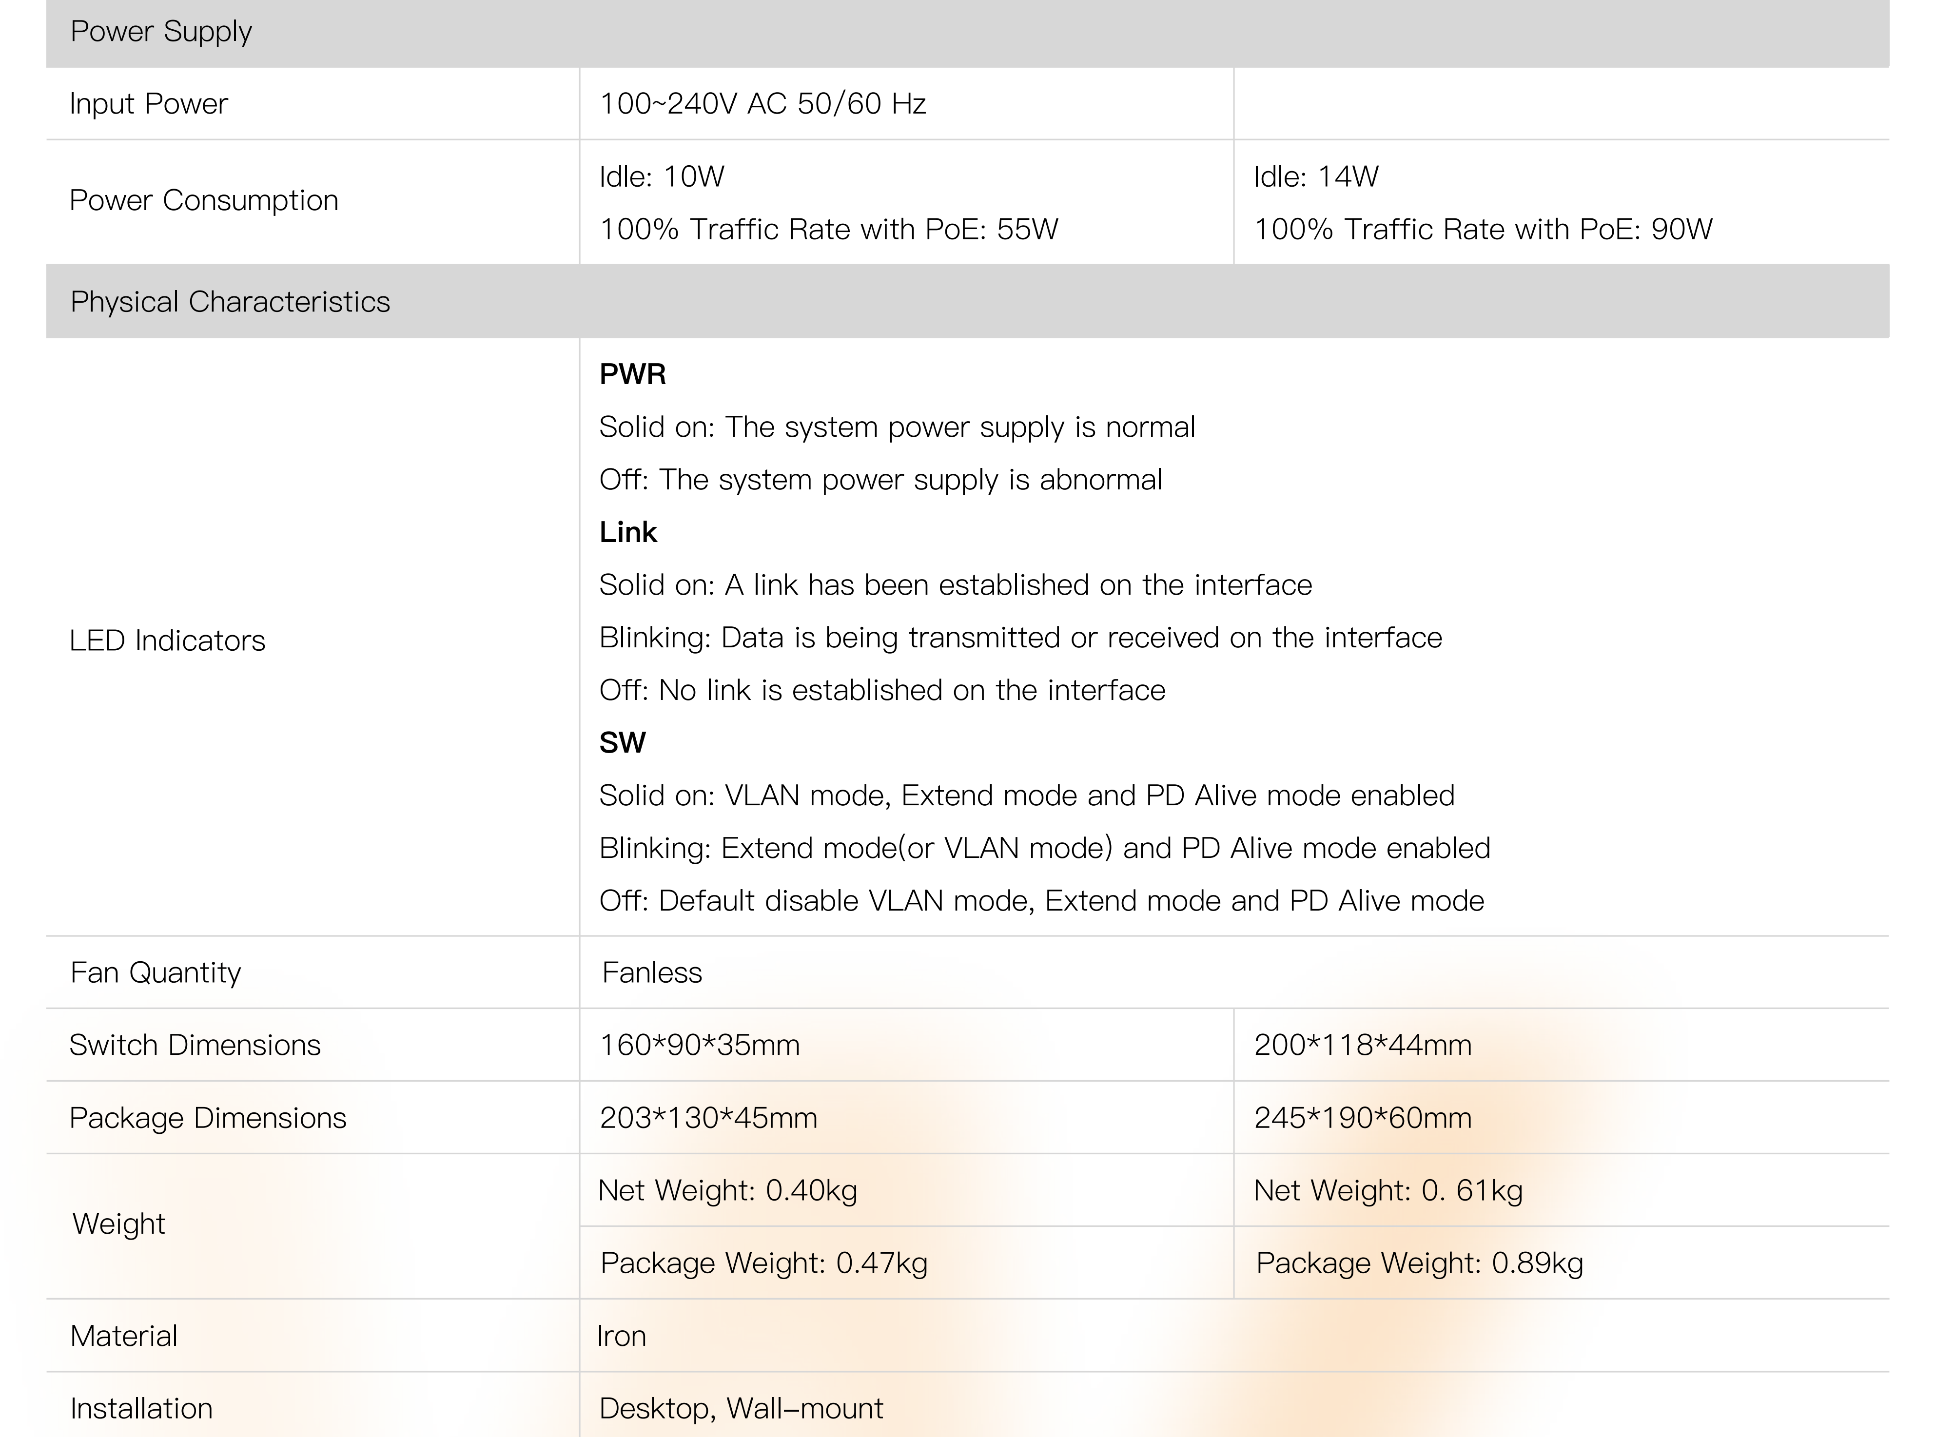Viewport: 1935px width, 1437px height.
Task: Select the LED Indicators row label
Action: 167,641
